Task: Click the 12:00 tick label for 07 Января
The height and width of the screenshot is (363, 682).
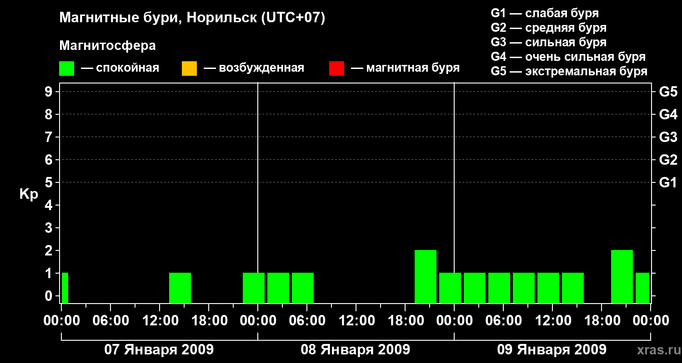Action: pos(160,320)
